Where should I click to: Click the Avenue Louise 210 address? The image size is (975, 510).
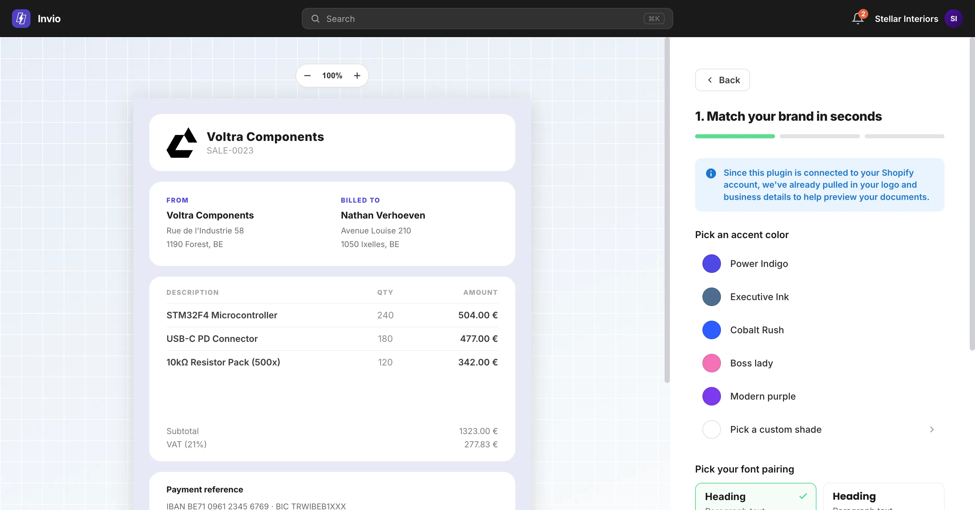click(x=376, y=231)
